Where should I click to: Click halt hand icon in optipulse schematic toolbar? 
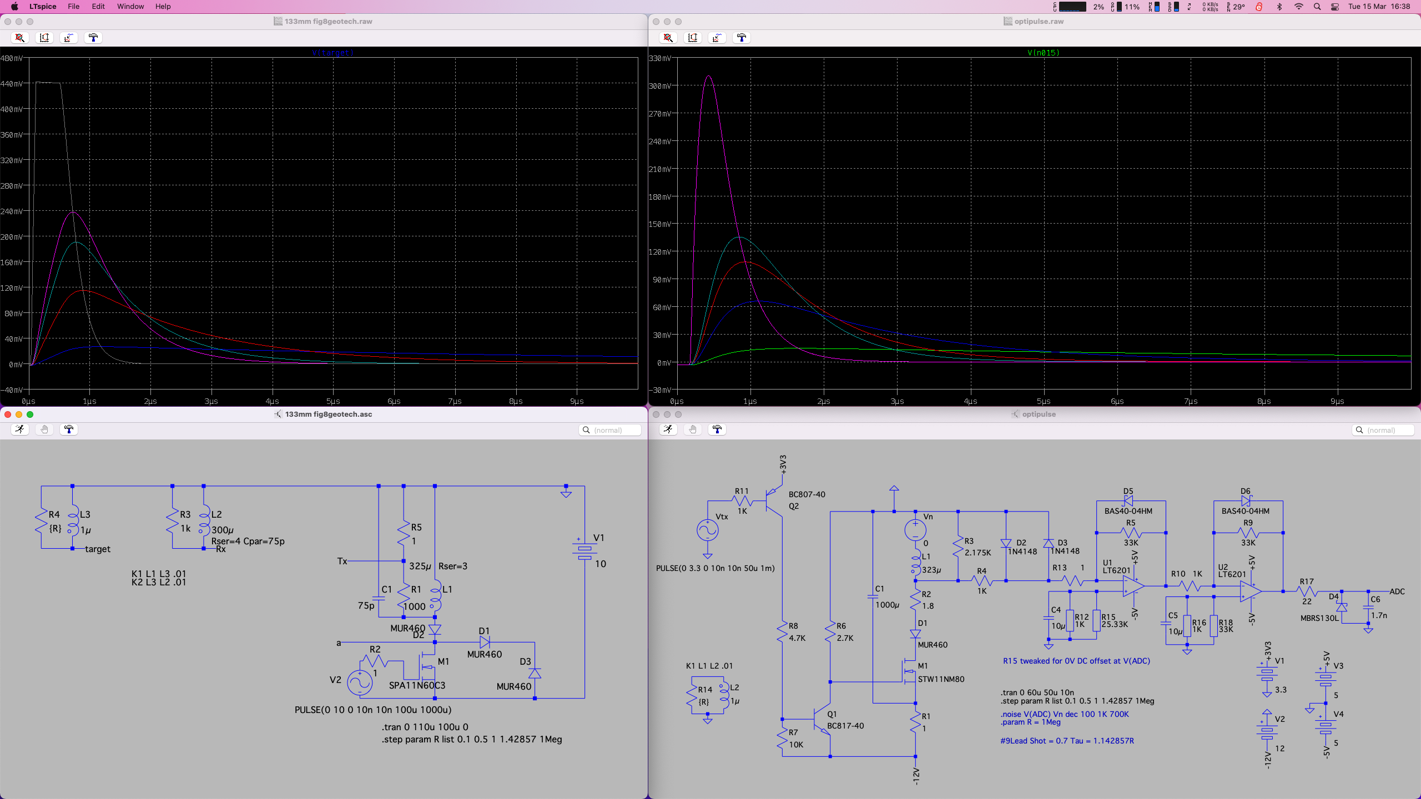693,429
